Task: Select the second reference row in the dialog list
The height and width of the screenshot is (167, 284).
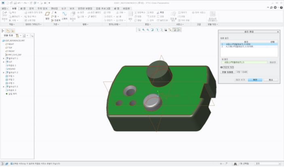Action: (249, 46)
